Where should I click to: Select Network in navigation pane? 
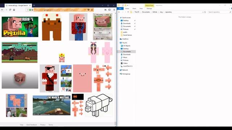pos(125,70)
